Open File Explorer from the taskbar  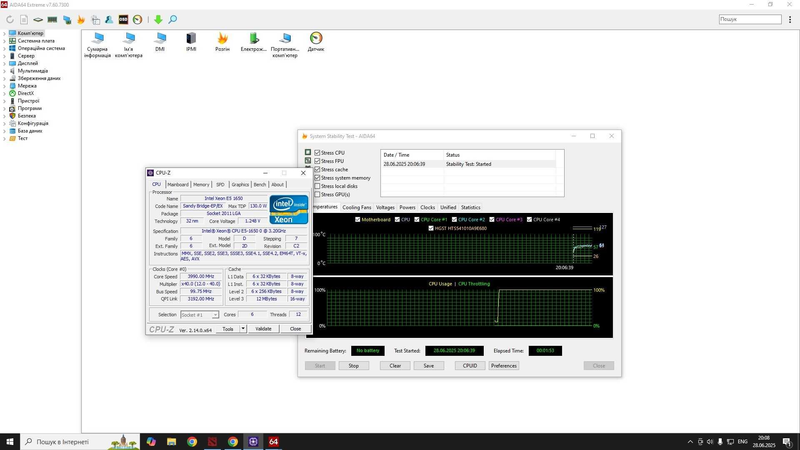(171, 442)
